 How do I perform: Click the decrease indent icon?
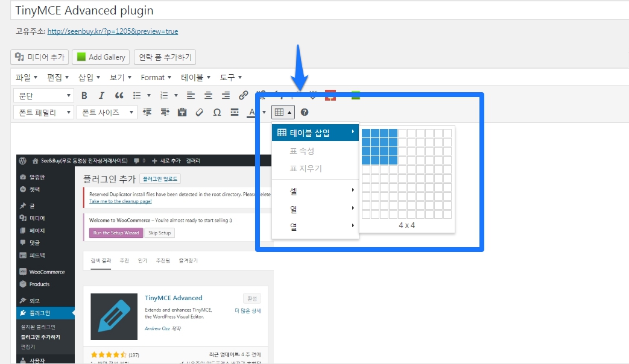pos(148,112)
